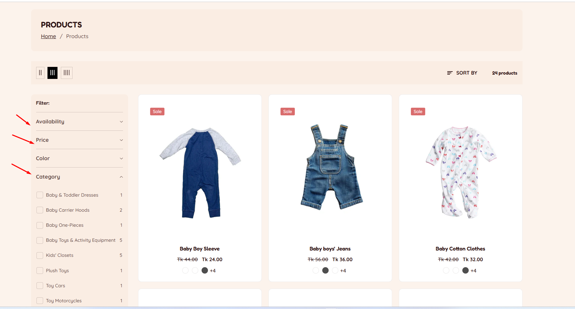Image resolution: width=575 pixels, height=309 pixels.
Task: Expand the Price filter chevron
Action: (x=121, y=140)
